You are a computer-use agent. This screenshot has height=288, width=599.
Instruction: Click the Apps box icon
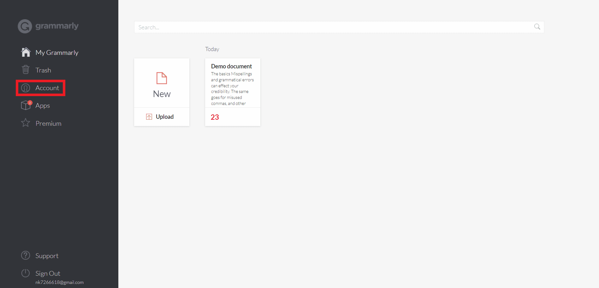pyautogui.click(x=26, y=105)
